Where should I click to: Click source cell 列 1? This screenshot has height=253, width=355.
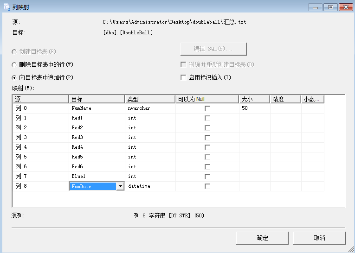(x=41, y=118)
